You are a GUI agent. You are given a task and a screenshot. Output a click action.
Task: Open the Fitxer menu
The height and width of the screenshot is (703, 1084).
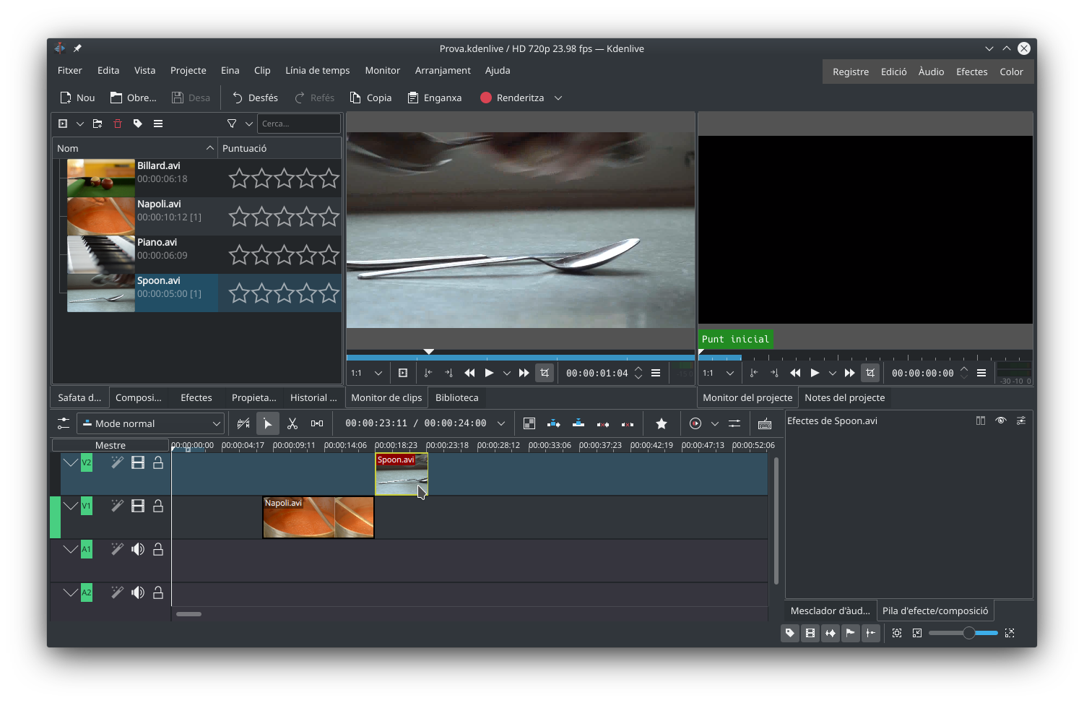pyautogui.click(x=70, y=70)
